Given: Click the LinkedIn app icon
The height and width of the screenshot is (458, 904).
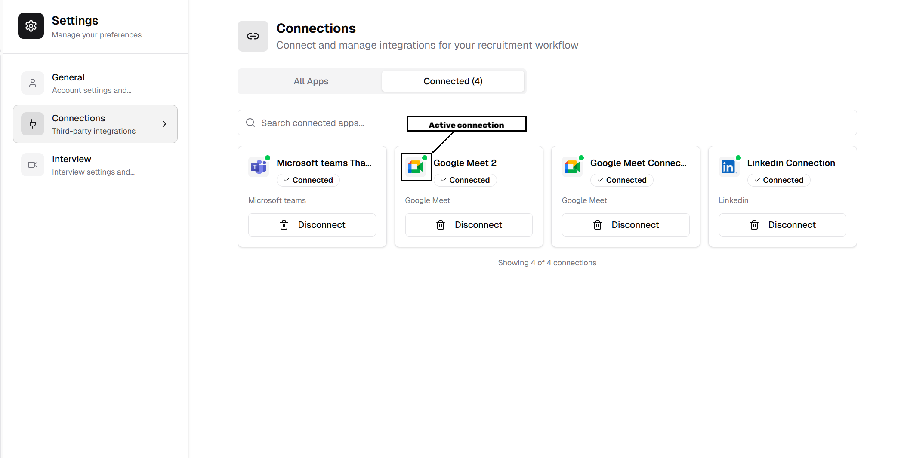Looking at the screenshot, I should point(729,167).
